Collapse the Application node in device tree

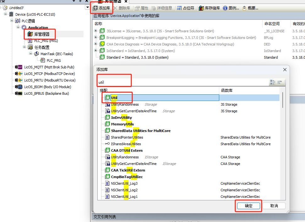[x=19, y=28]
